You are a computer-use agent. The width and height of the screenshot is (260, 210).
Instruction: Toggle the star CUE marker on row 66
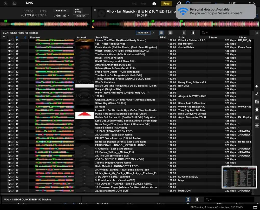coord(11,191)
